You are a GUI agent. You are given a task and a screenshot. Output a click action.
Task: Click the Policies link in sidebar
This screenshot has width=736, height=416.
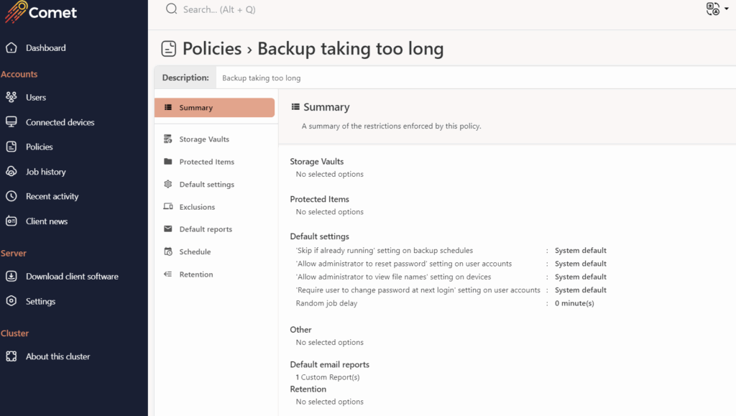(39, 147)
